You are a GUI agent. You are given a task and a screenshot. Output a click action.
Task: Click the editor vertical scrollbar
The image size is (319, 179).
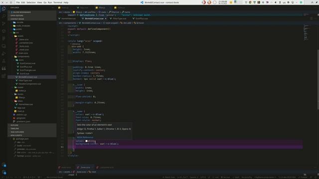click(x=318, y=80)
